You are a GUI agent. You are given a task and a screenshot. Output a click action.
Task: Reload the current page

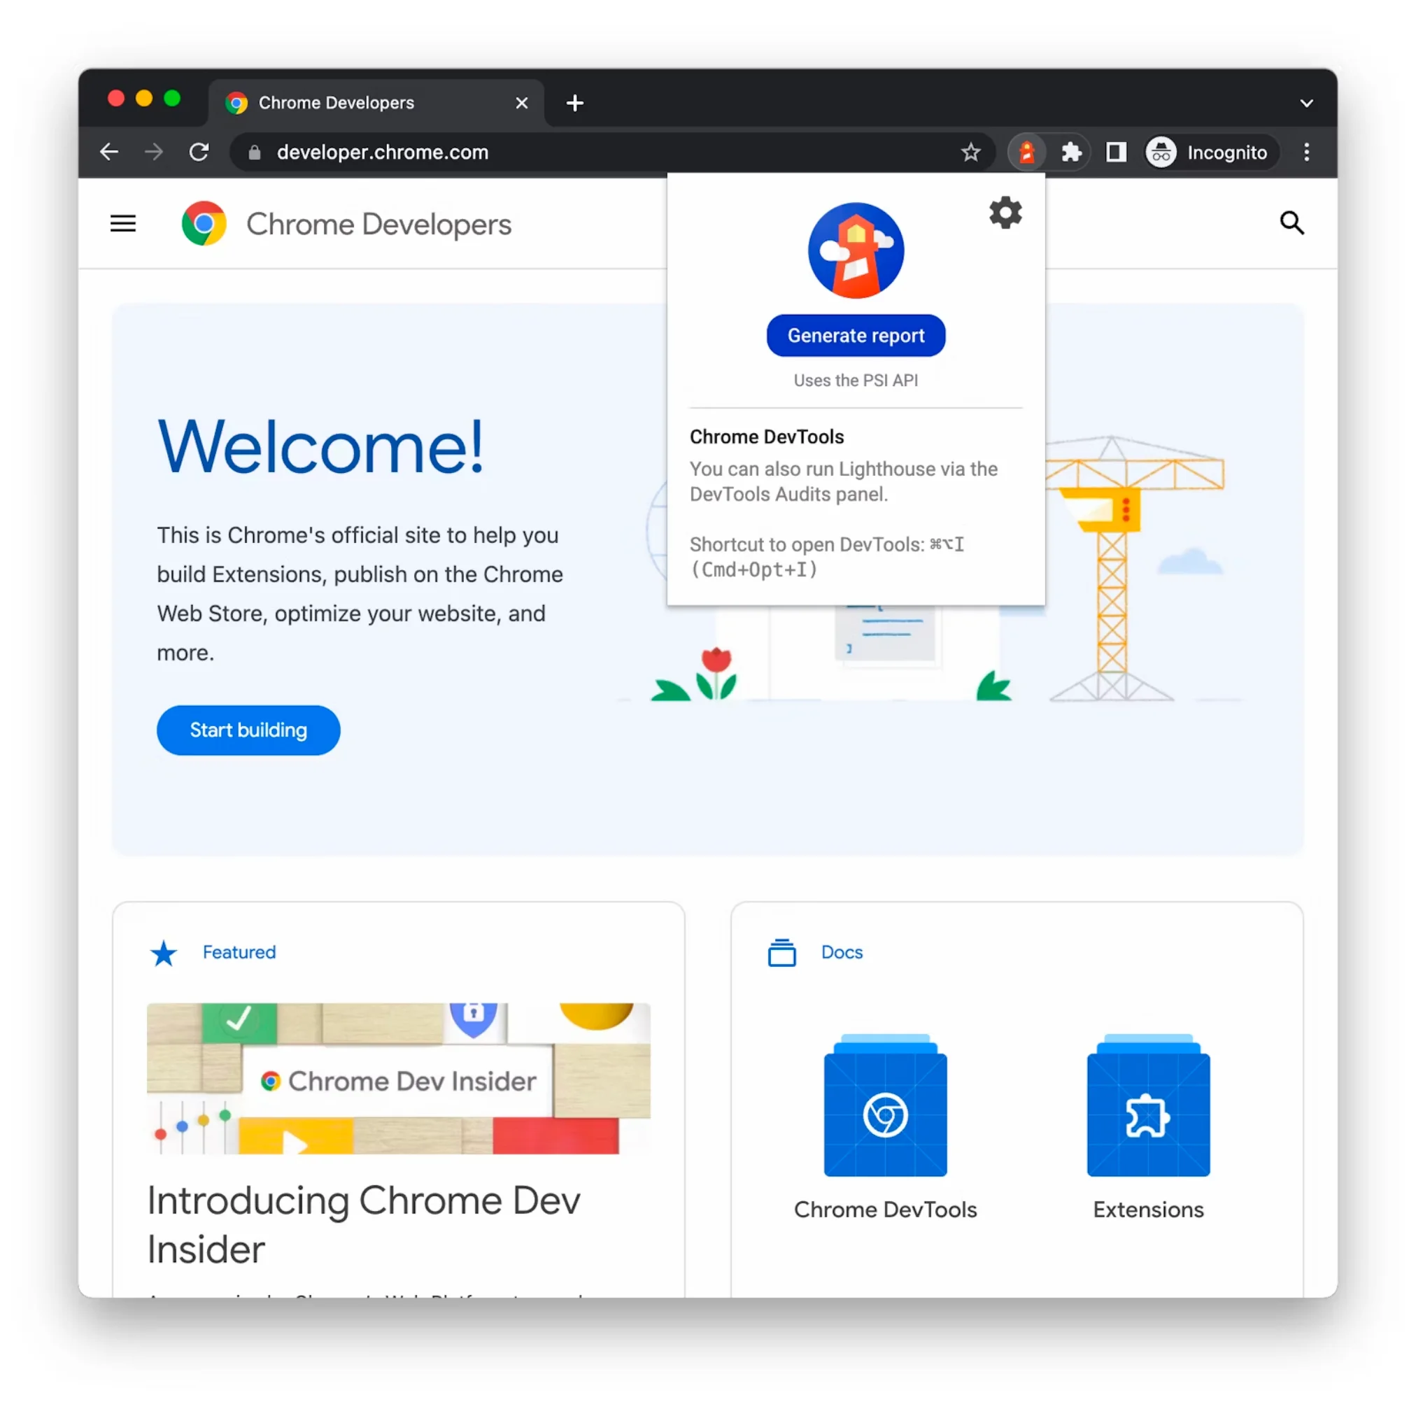point(199,152)
